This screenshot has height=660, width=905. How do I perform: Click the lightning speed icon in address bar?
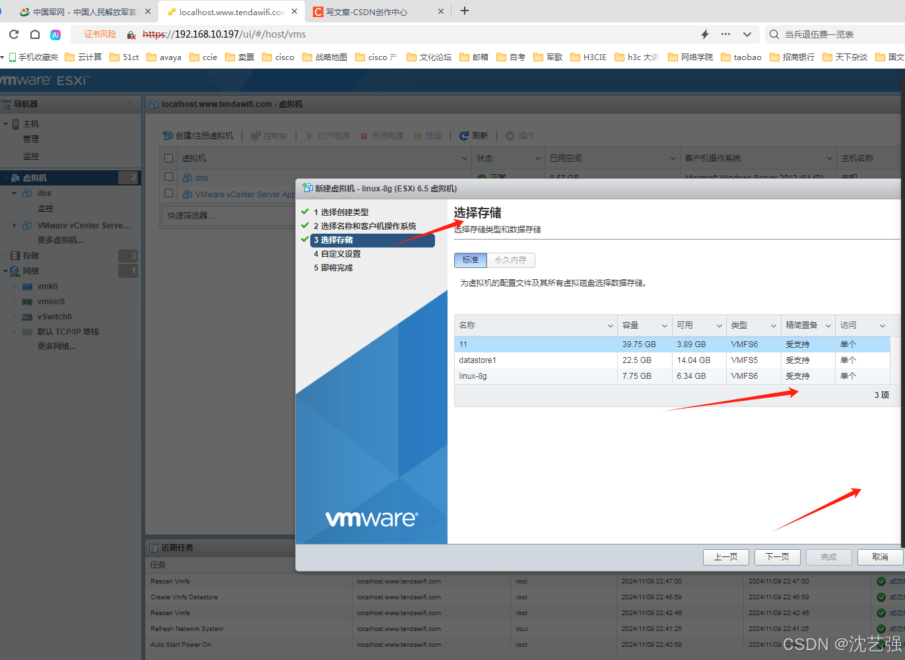coord(704,34)
